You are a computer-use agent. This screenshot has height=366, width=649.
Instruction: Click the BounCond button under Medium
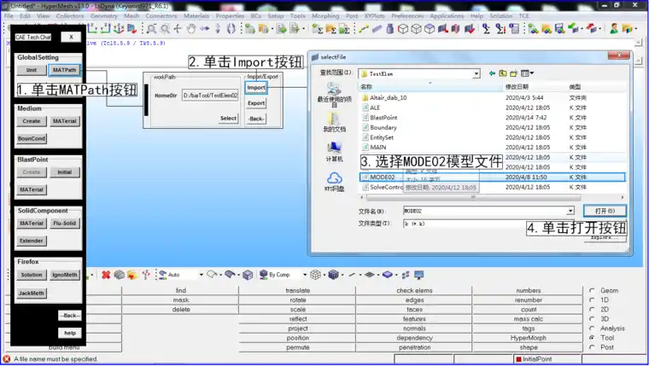point(32,138)
